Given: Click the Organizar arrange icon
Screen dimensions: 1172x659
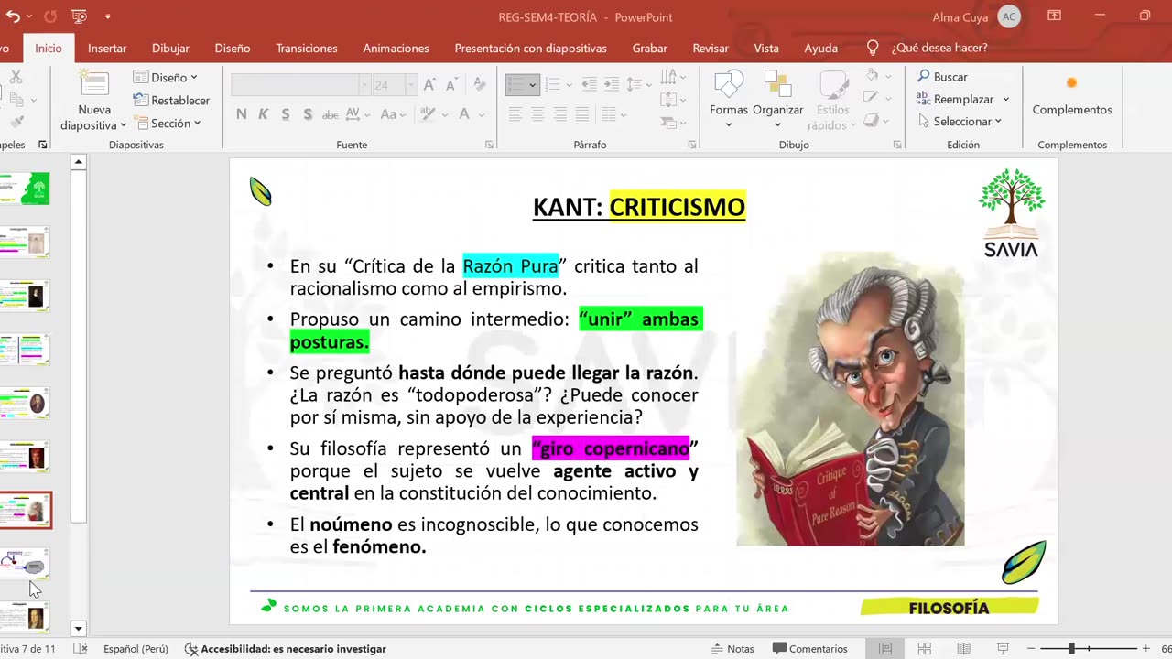Looking at the screenshot, I should click(777, 84).
